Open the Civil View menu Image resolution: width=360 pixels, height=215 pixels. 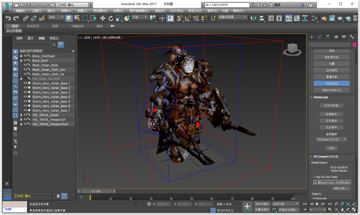tap(177, 11)
